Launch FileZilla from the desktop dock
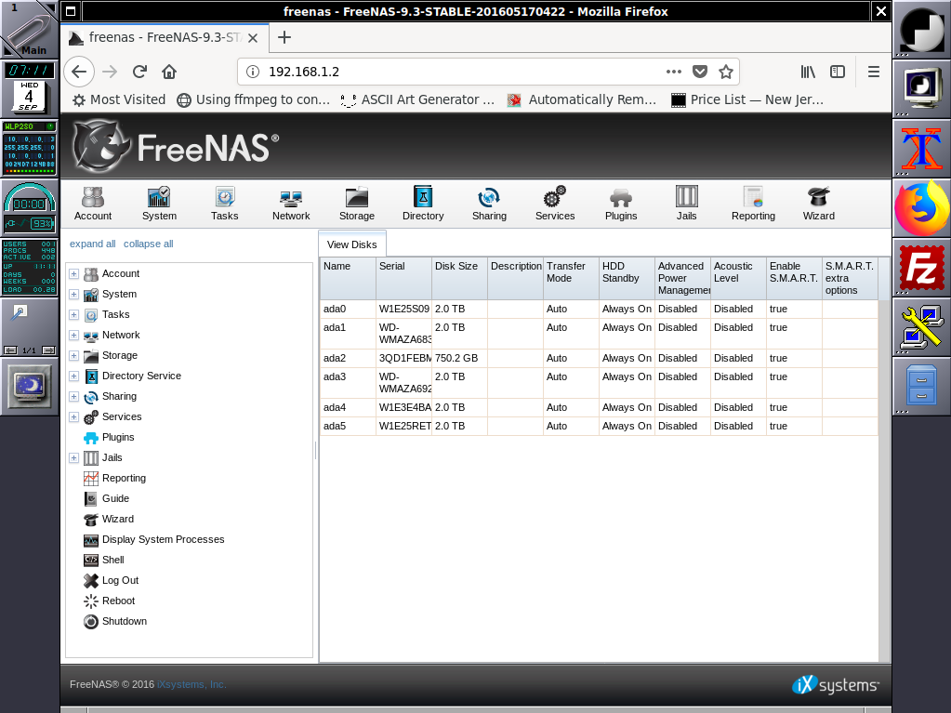 (x=921, y=267)
